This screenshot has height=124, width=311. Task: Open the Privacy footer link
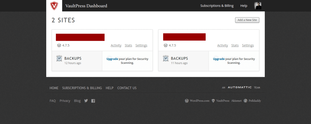pos(65,101)
